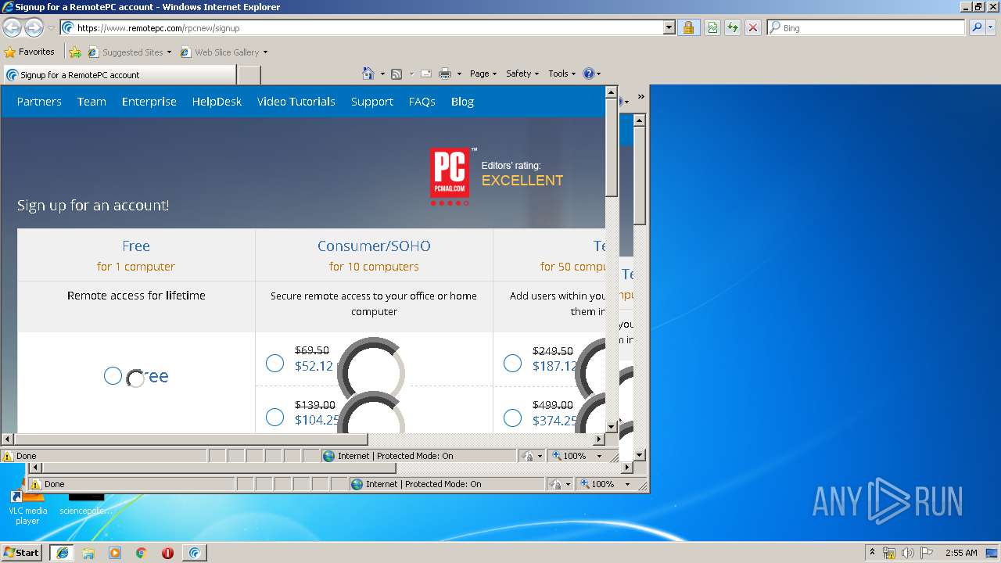Open the Enterprise navigation link
The height and width of the screenshot is (563, 1001).
point(149,102)
